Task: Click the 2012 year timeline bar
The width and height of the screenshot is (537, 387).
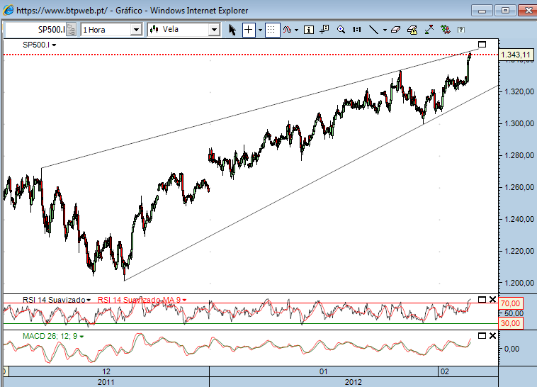Action: click(x=354, y=382)
